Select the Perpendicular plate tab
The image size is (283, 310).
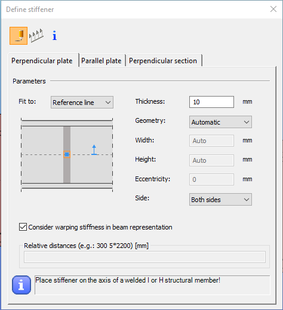42,60
